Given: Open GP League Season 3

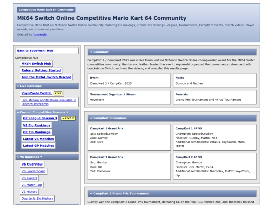Looking at the screenshot, I should [x=40, y=118].
